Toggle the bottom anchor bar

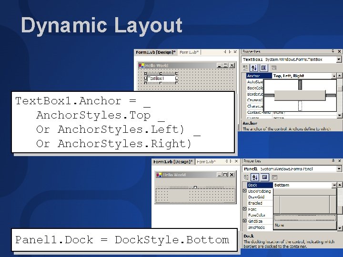click(x=300, y=106)
